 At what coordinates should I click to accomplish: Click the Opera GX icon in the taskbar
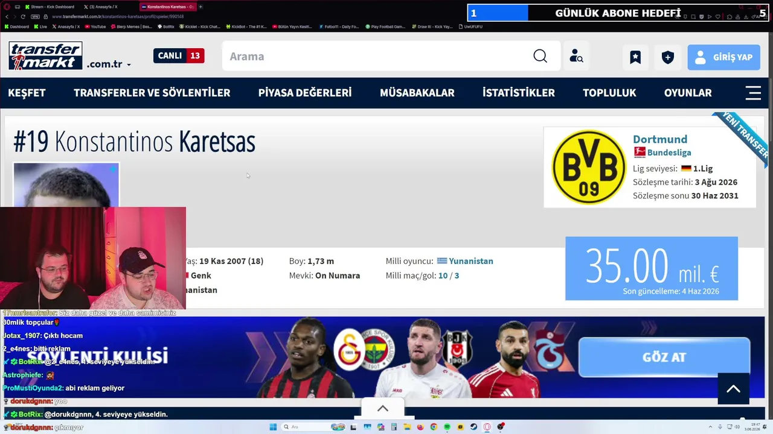[487, 427]
